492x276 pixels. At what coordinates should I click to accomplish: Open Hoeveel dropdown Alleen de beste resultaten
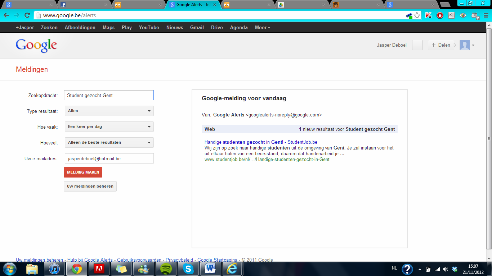(109, 142)
